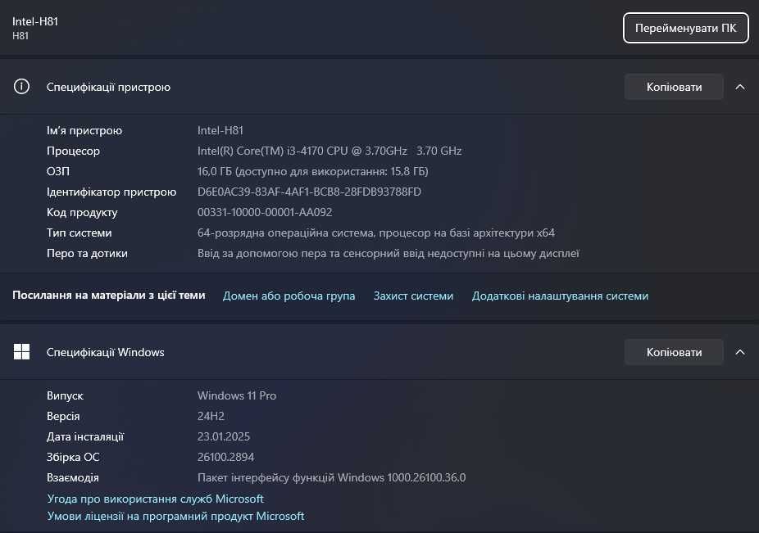Click the info icon beside Специфікації пристрою
The image size is (759, 533).
21,87
